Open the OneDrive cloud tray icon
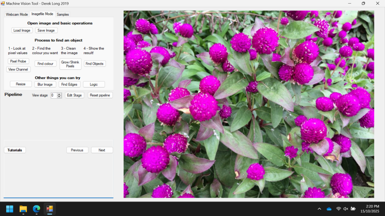This screenshot has height=216, width=385. (329, 209)
